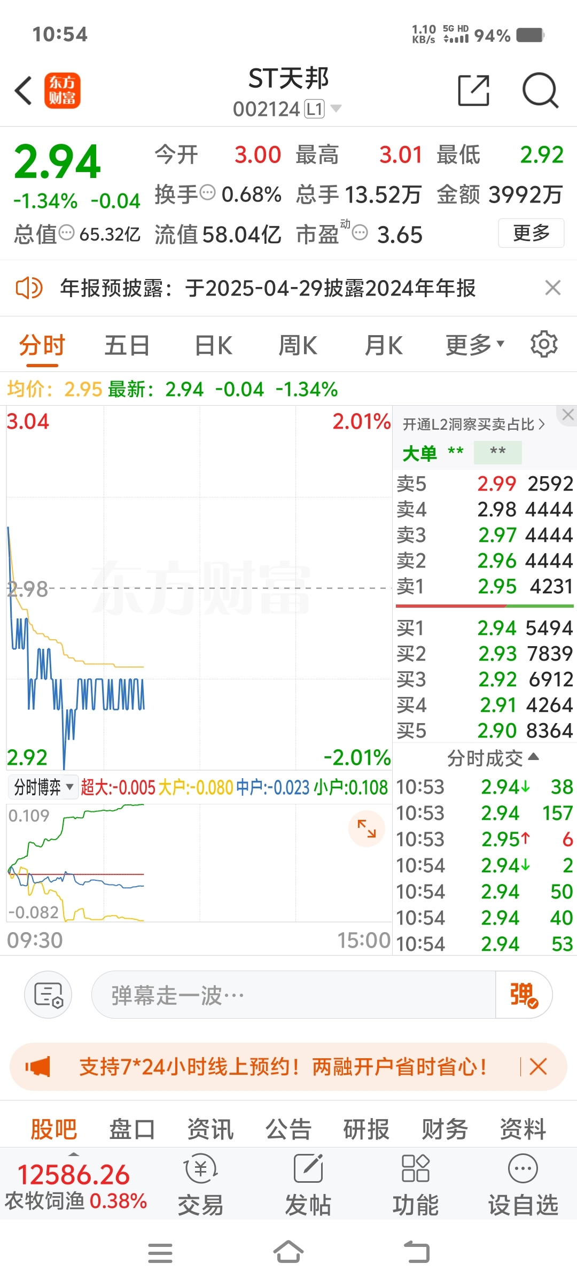Tap the Android home button
Image resolution: width=577 pixels, height=1287 pixels.
click(x=288, y=1252)
